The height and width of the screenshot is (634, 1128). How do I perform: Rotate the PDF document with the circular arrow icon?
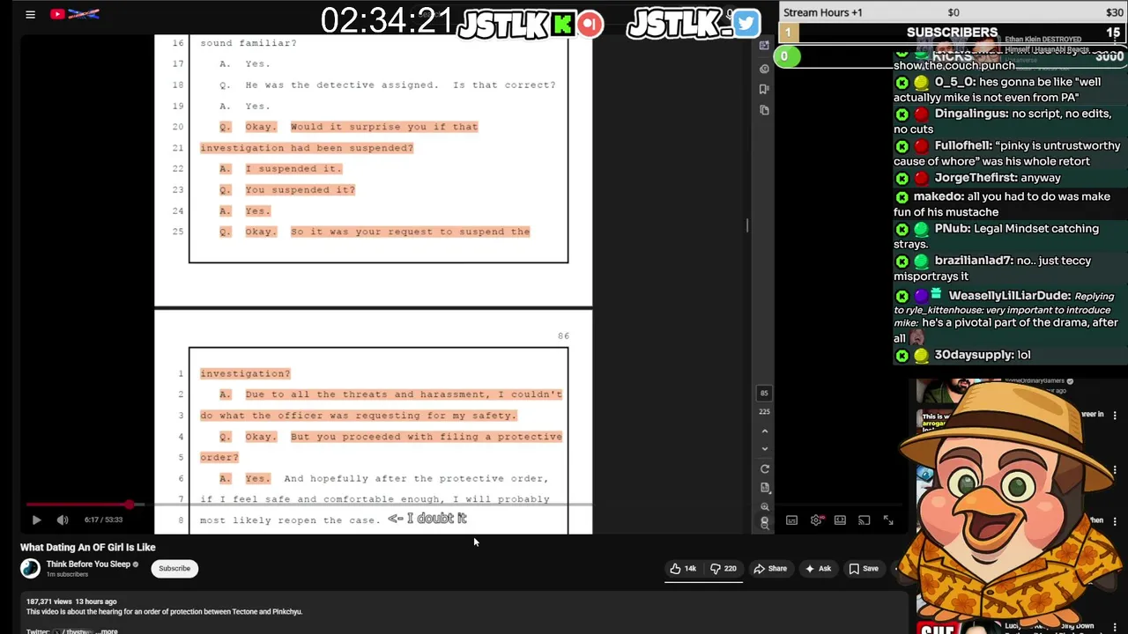(x=764, y=469)
